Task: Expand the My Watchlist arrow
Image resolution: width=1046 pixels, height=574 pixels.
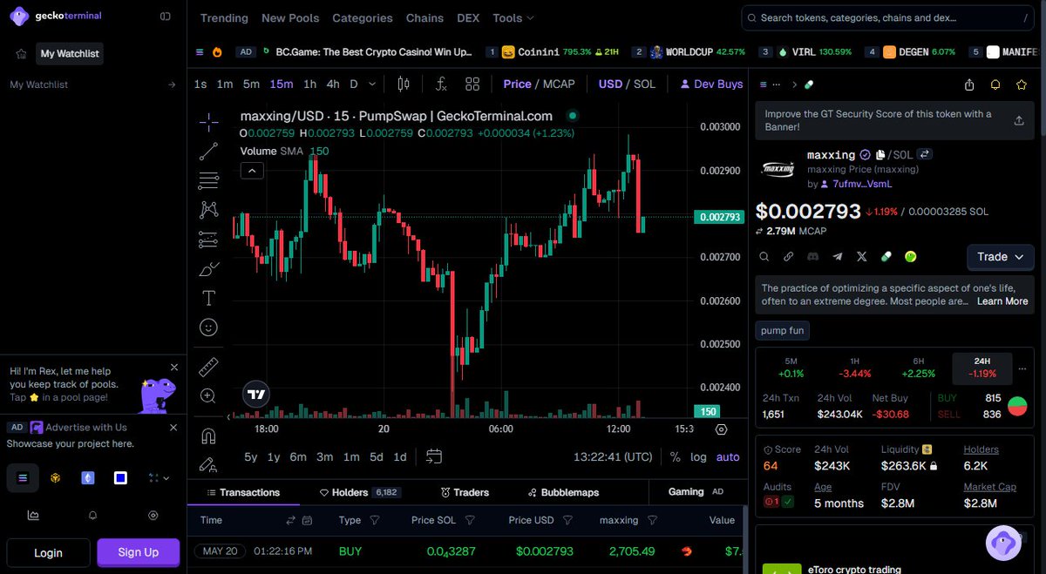Action: tap(172, 84)
